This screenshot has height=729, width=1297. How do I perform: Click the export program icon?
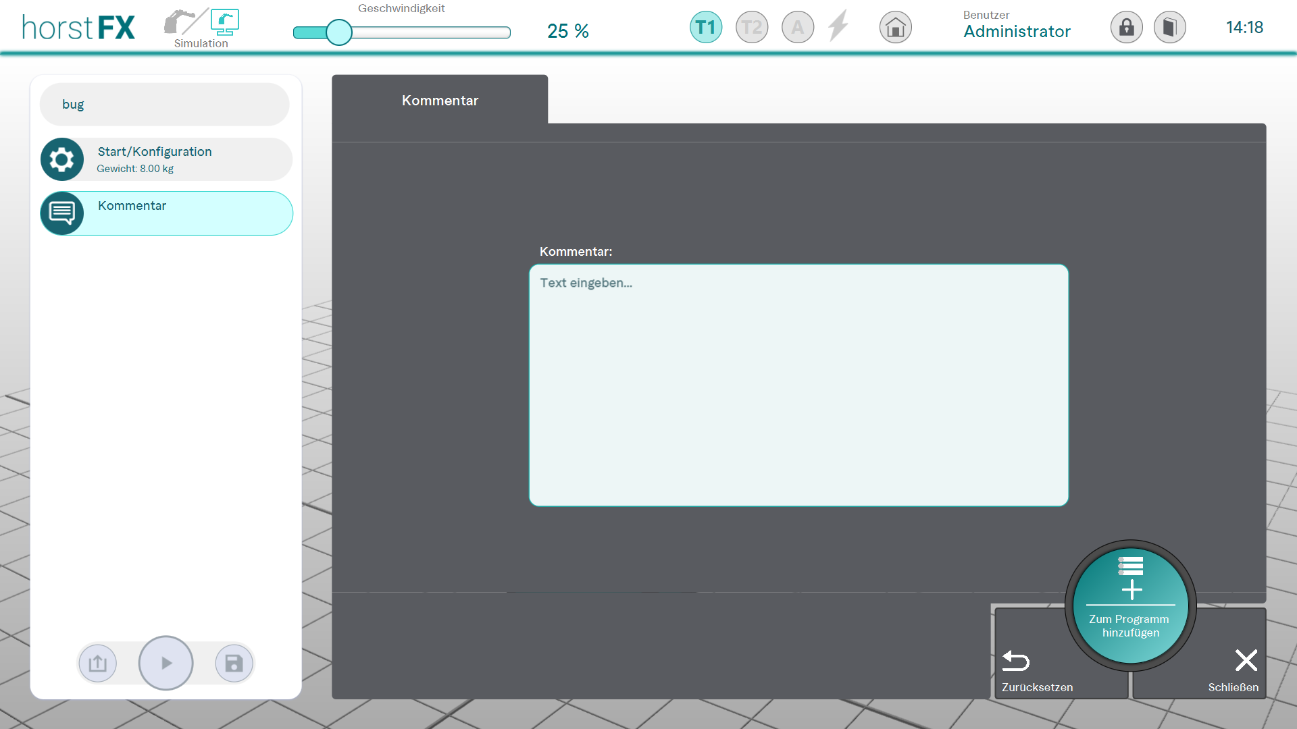pyautogui.click(x=98, y=664)
